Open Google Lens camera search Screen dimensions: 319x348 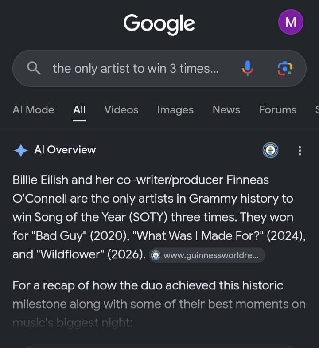pyautogui.click(x=285, y=68)
